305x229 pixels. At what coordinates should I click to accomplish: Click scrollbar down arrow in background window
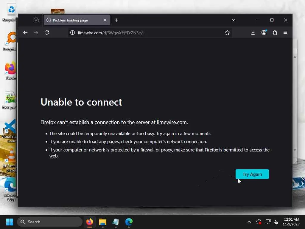click(x=295, y=150)
